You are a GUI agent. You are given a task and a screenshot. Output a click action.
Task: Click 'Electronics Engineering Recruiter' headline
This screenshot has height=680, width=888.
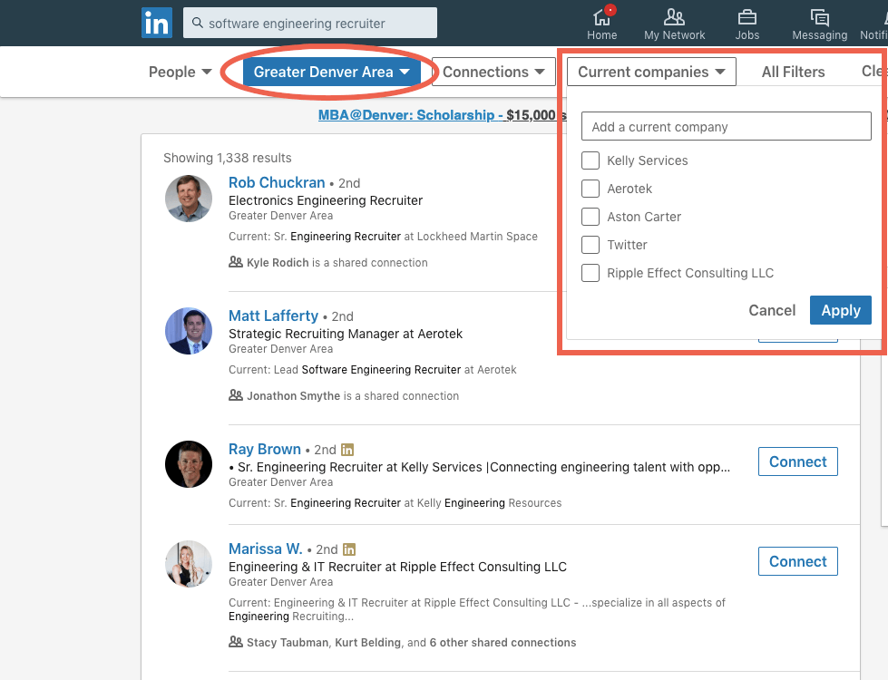326,200
